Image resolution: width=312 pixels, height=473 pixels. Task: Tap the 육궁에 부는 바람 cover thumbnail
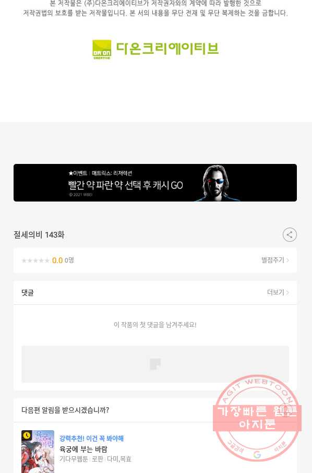(38, 452)
